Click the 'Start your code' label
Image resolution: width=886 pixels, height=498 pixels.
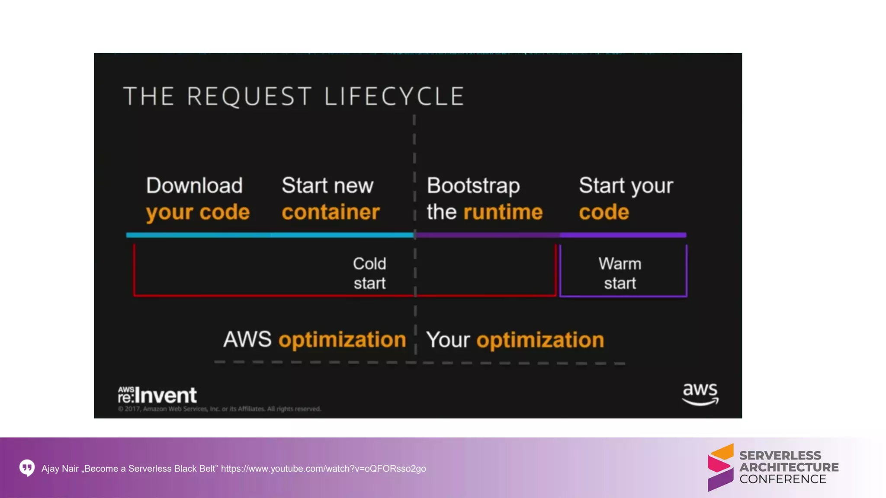pyautogui.click(x=626, y=199)
